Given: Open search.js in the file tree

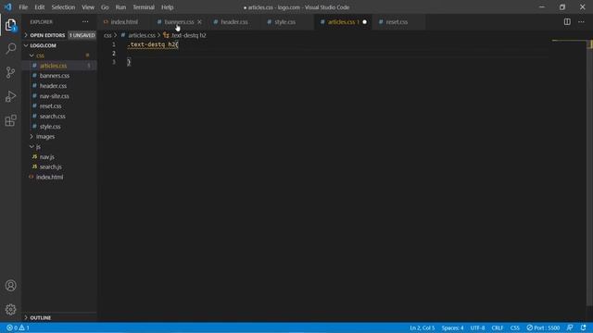Looking at the screenshot, I should [x=51, y=166].
